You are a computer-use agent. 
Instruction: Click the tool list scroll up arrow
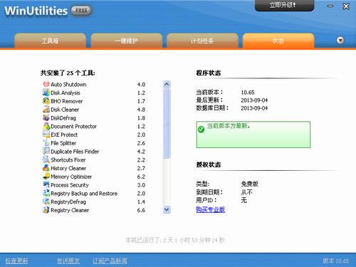(x=167, y=84)
